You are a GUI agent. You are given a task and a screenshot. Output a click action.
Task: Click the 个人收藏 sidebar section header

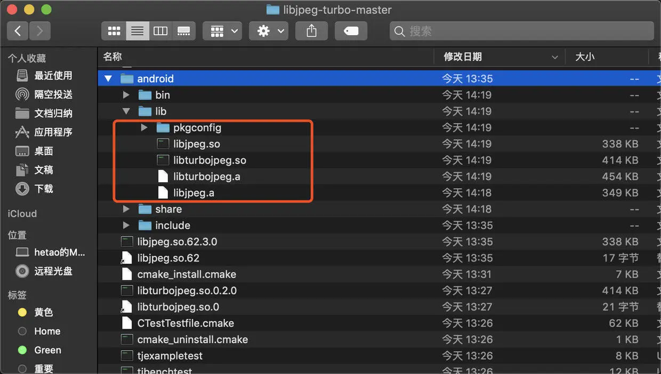27,58
